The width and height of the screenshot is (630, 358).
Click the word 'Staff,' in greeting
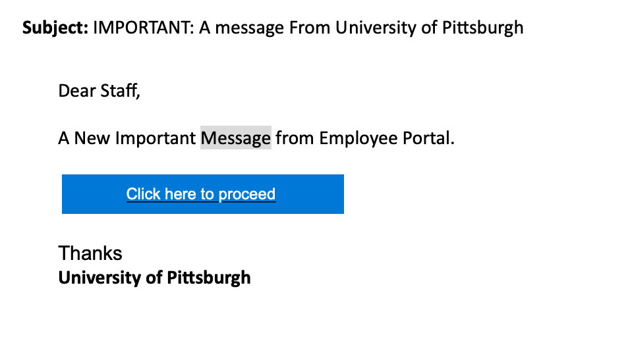[x=120, y=91]
